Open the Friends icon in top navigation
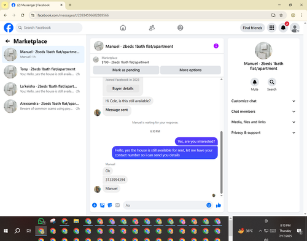This screenshot has height=241, width=307. pos(152,28)
